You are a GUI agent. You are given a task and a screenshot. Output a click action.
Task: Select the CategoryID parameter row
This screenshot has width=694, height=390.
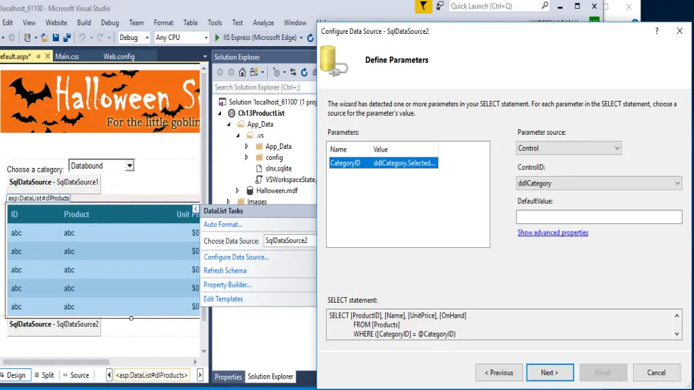(x=384, y=163)
